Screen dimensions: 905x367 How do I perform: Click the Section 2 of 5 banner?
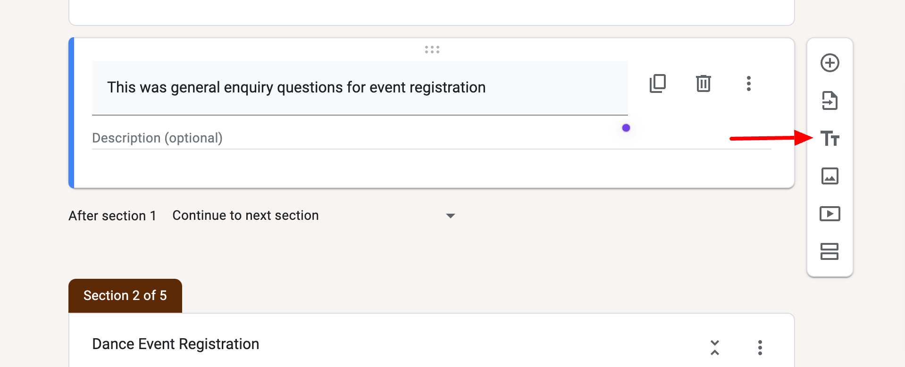point(125,295)
